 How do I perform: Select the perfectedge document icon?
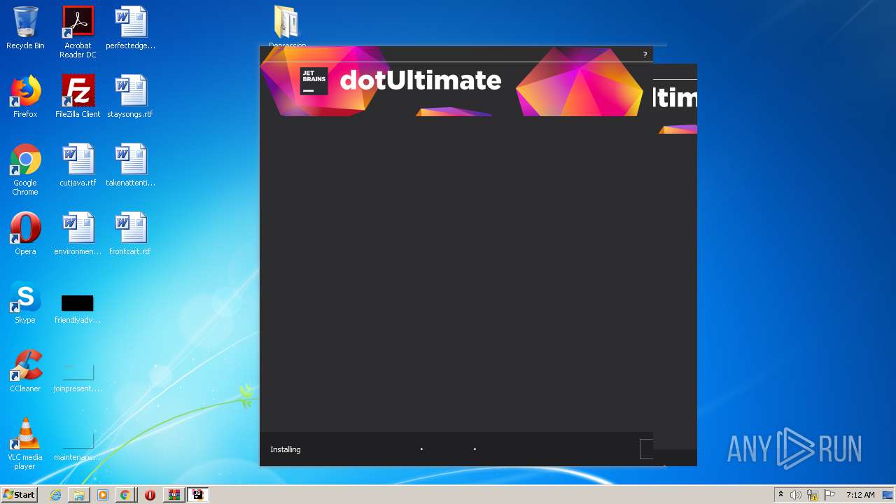pyautogui.click(x=131, y=28)
